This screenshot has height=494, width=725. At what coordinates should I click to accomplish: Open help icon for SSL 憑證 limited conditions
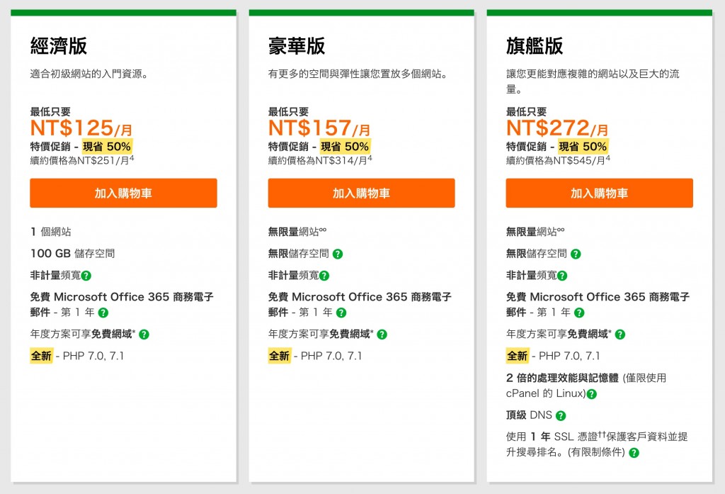click(x=634, y=453)
